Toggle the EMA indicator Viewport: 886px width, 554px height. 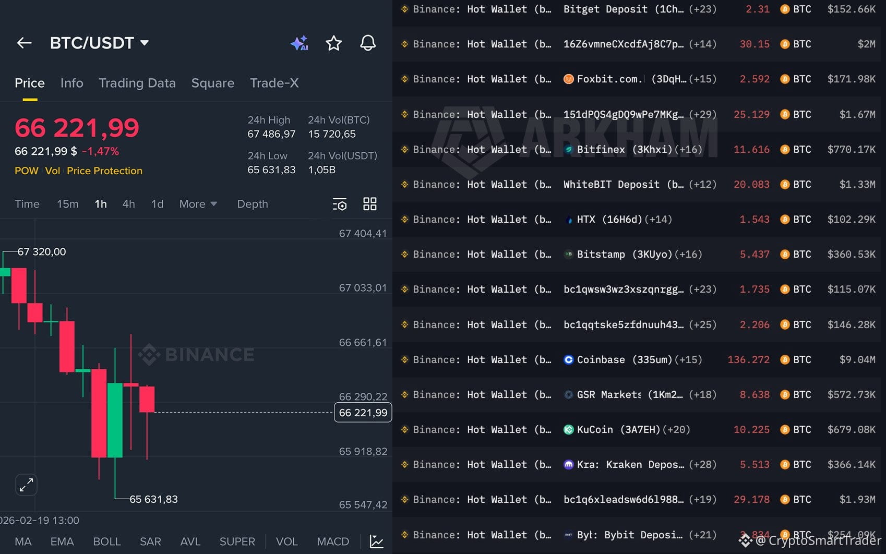click(x=62, y=541)
